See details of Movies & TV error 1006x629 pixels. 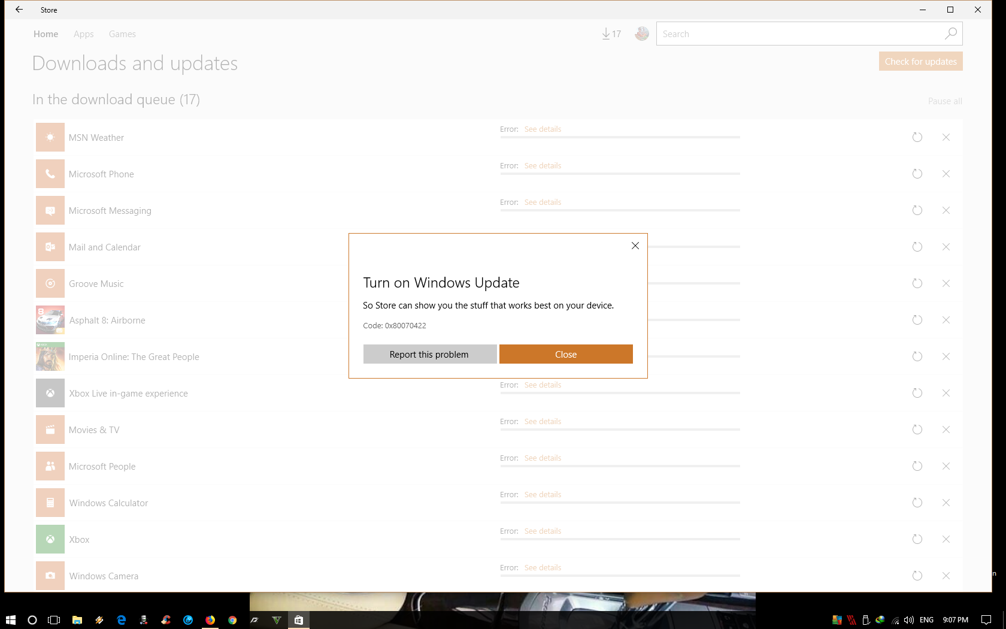543,422
